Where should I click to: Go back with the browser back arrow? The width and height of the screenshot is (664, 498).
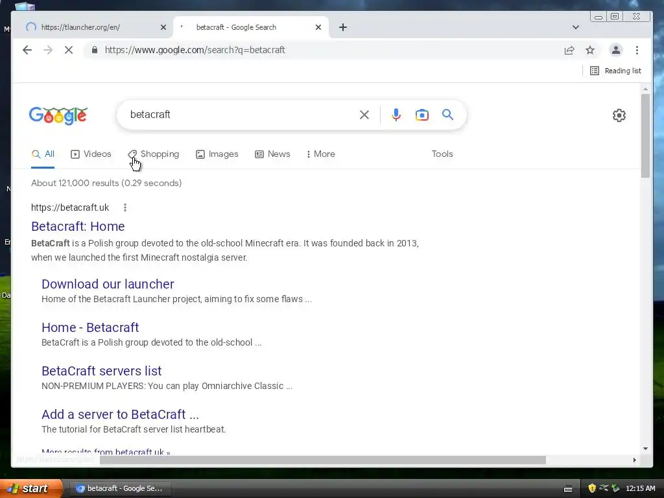pos(27,50)
